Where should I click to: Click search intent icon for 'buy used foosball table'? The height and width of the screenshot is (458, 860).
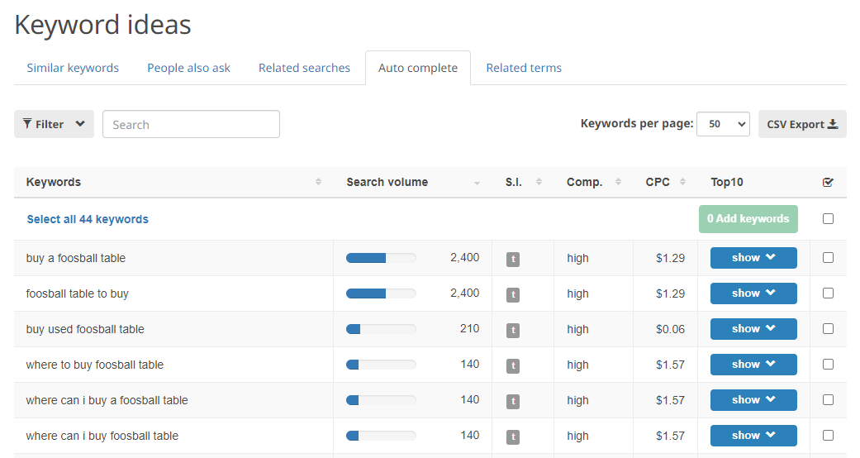tap(512, 330)
